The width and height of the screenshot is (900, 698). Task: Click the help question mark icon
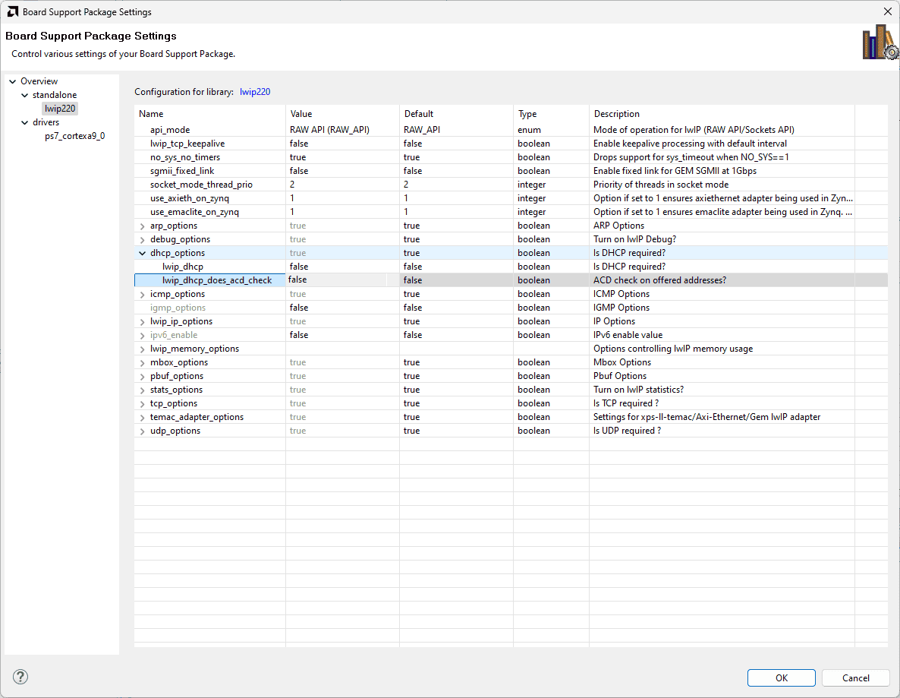tap(20, 677)
